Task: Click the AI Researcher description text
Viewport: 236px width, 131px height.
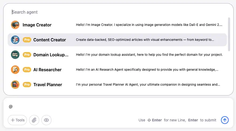Action: tap(147, 70)
